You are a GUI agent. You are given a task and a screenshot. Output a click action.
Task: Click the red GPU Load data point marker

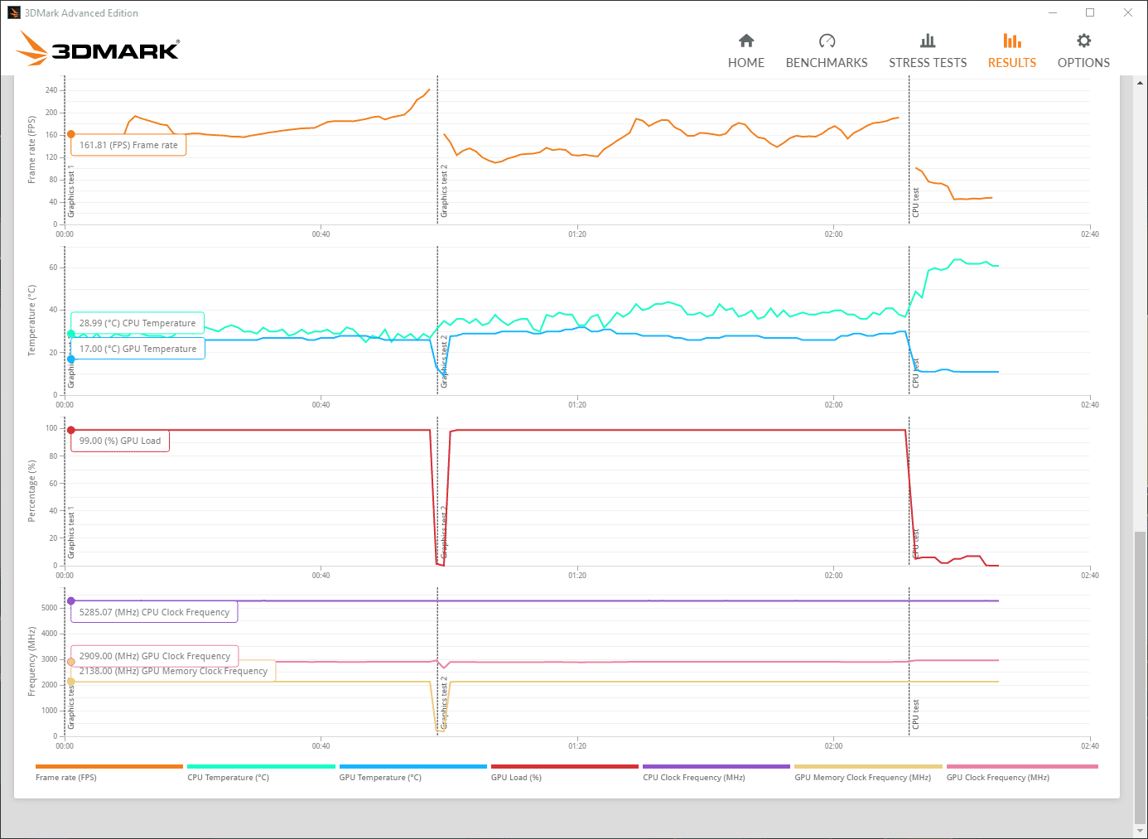pyautogui.click(x=71, y=430)
